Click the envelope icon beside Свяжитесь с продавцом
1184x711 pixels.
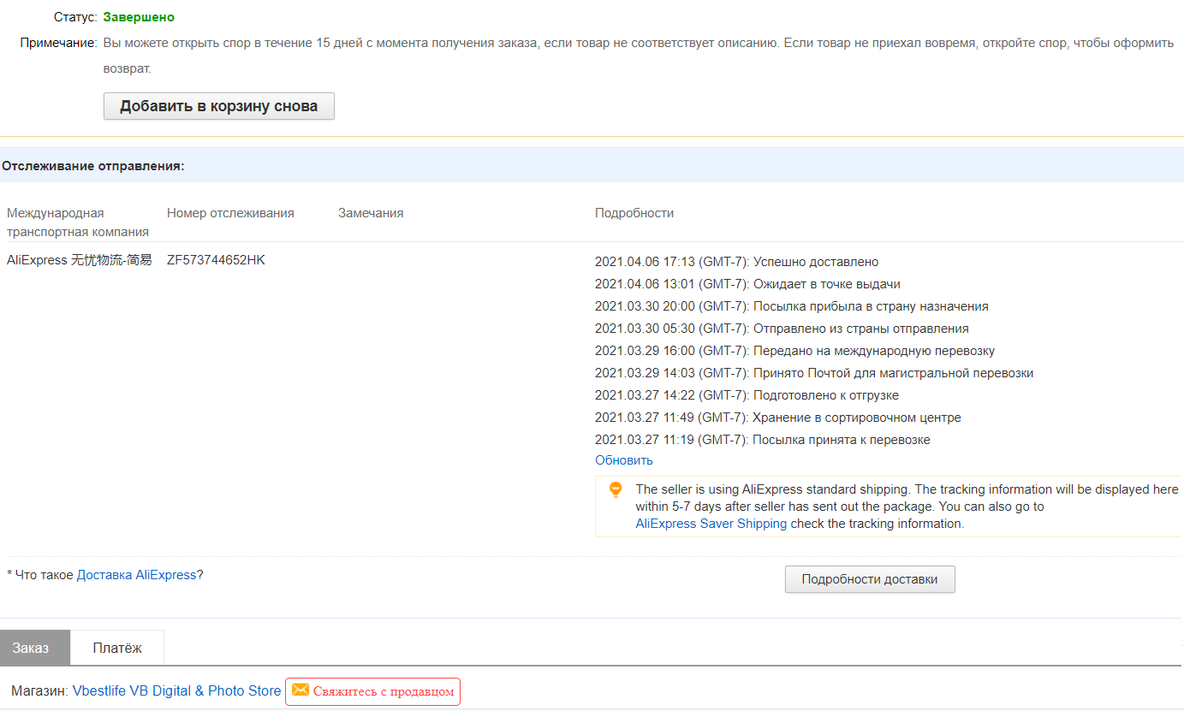point(300,690)
